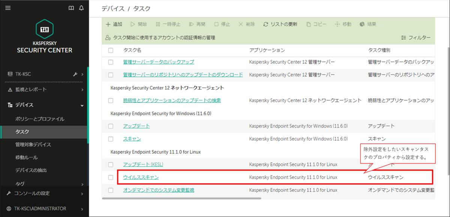Screen dimensions: 450x217
Task: Click the 停止 stop button
Action: pyautogui.click(x=222, y=24)
